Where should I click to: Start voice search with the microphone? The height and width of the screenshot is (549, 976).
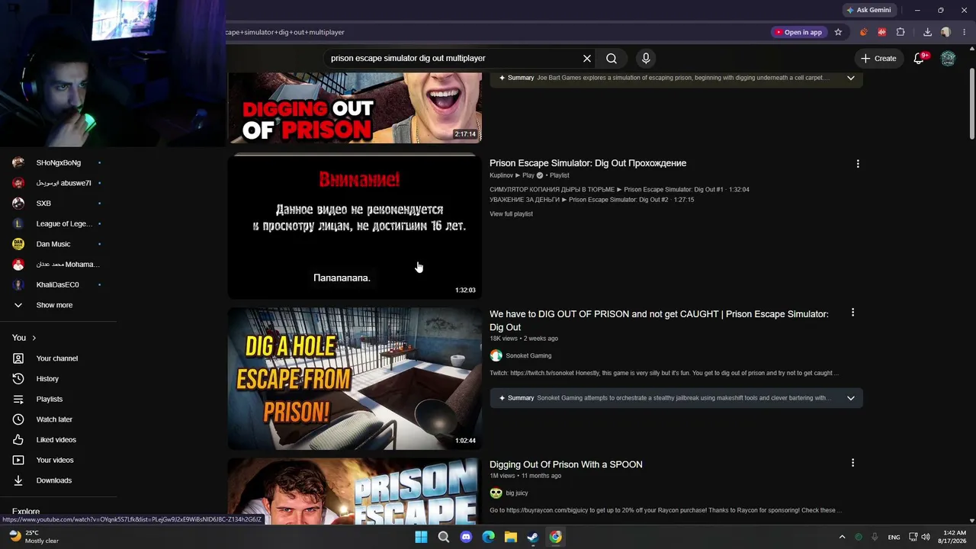point(646,58)
